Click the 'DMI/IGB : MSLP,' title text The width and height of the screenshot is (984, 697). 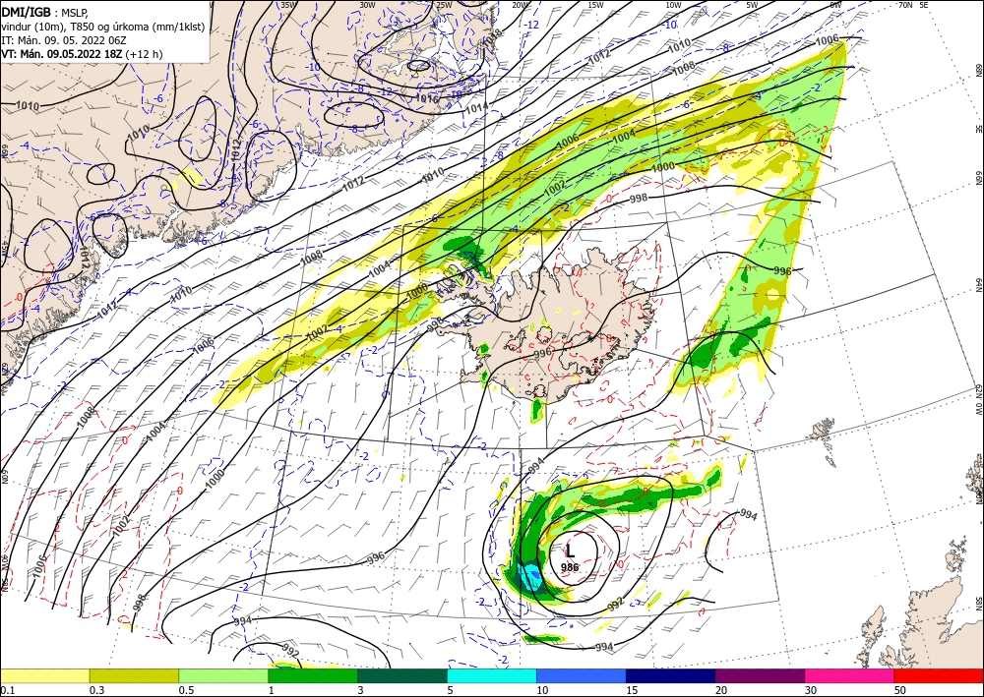(x=45, y=11)
